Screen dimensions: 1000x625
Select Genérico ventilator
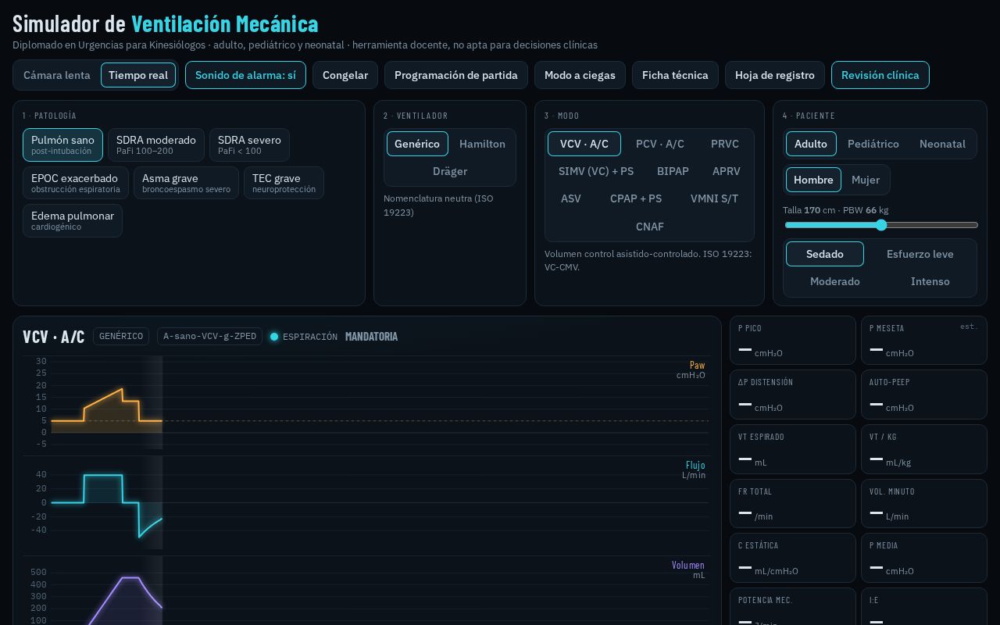417,144
